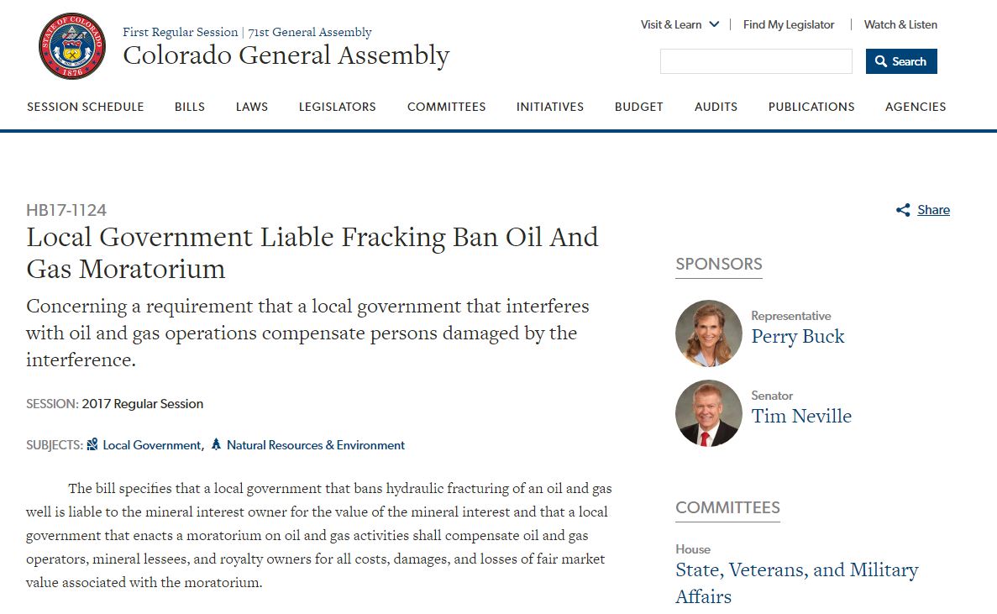
Task: Click the Local Government subject icon
Action: [x=92, y=444]
